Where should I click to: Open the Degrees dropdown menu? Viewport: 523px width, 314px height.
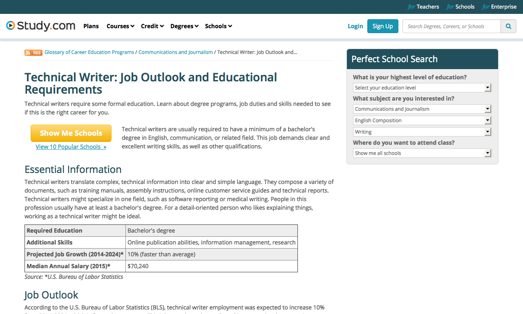pos(184,26)
